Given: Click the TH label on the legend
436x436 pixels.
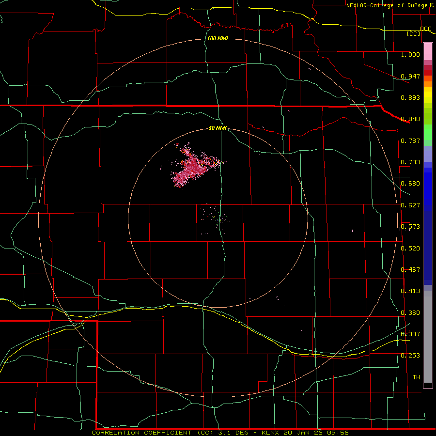Looking at the screenshot, I should [x=416, y=377].
